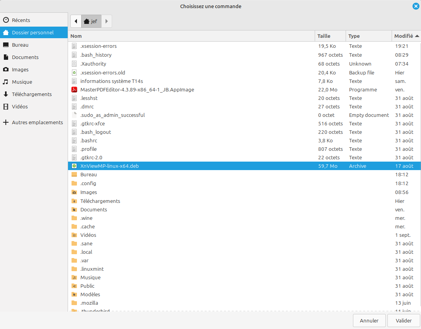The width and height of the screenshot is (421, 329).
Task: Close the Choisissez une commande dialog
Action: [x=416, y=6]
